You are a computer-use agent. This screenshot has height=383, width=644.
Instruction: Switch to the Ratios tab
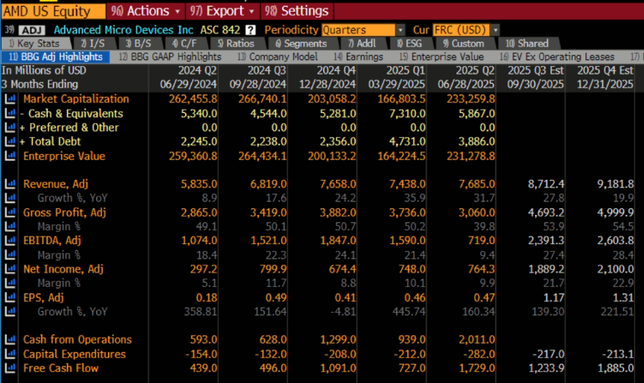coord(238,43)
